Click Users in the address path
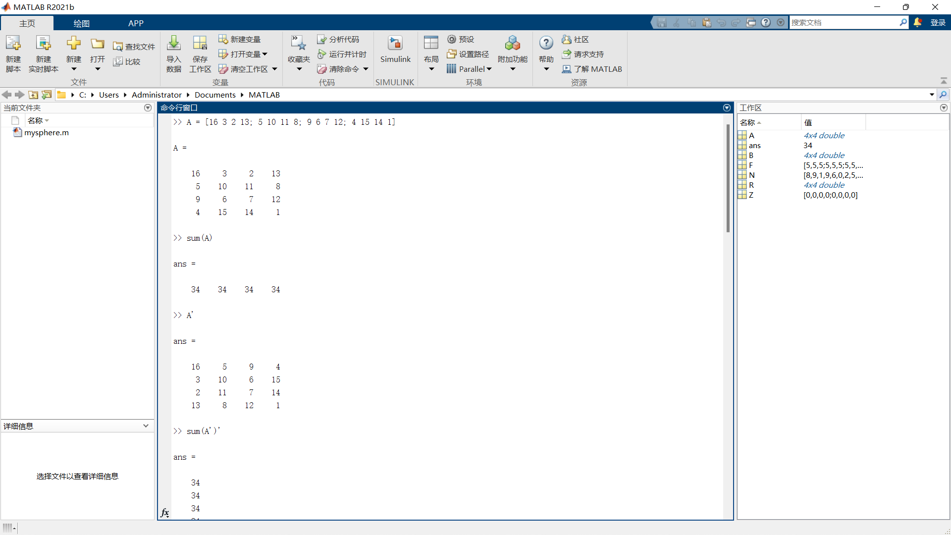The image size is (951, 535). (109, 95)
